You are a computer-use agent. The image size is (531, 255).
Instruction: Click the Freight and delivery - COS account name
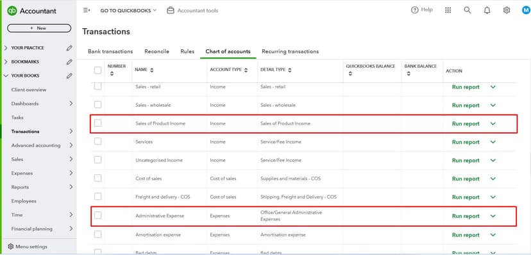coord(162,197)
